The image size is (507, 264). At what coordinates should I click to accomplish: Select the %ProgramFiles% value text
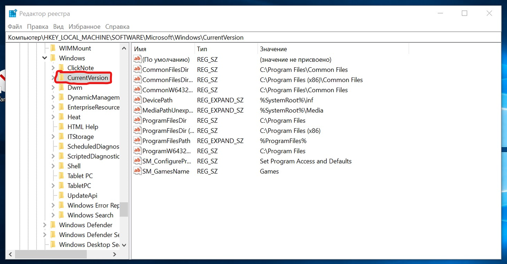(283, 140)
